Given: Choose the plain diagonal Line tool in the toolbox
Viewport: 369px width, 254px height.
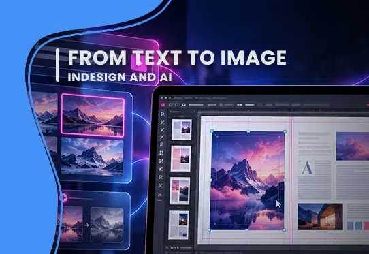Looking at the screenshot, I should coord(162,138).
